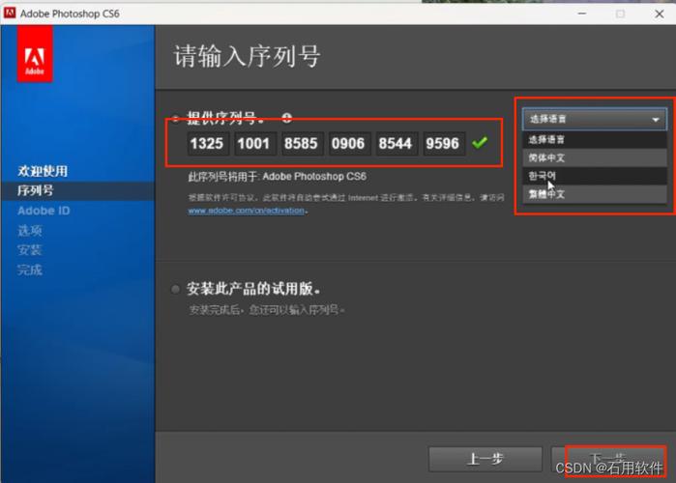Click serial field containing 1325
This screenshot has height=483, width=676.
click(207, 143)
